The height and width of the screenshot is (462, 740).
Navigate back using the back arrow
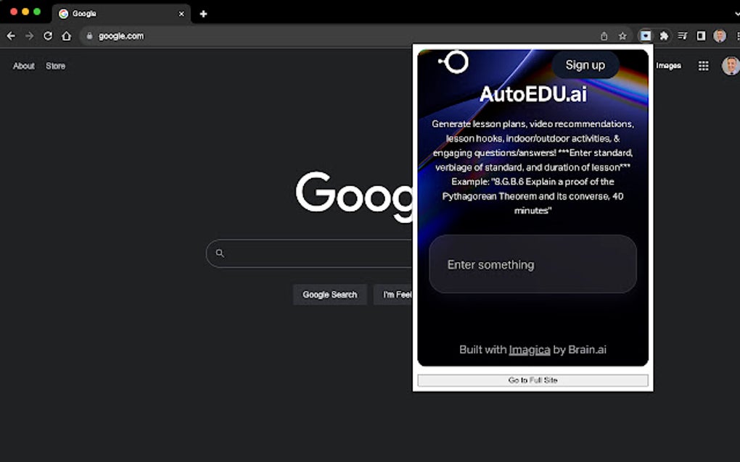[10, 35]
